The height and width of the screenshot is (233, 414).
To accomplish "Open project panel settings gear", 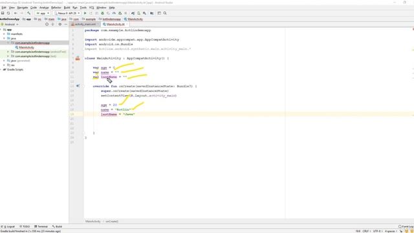I will pos(60,24).
